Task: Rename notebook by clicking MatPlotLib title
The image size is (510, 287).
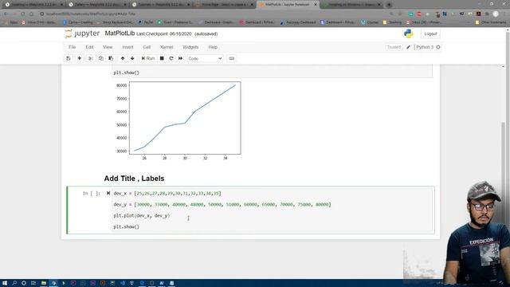Action: click(120, 33)
